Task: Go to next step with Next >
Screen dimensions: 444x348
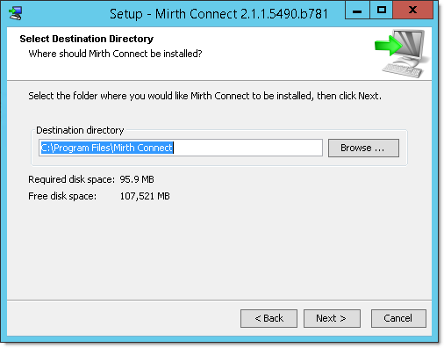Action: click(x=332, y=318)
